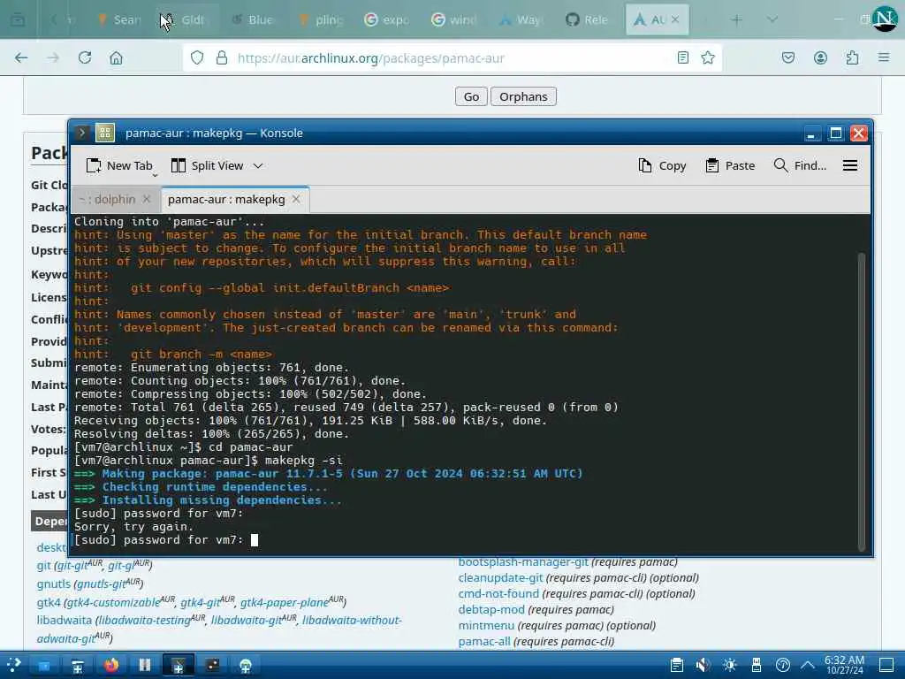Switch to the Rele GitHub browser tab
This screenshot has height=679, width=905.
click(587, 20)
